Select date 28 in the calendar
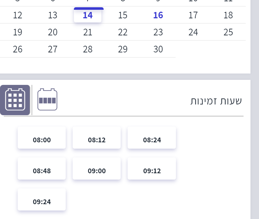The image size is (259, 219). 87,49
